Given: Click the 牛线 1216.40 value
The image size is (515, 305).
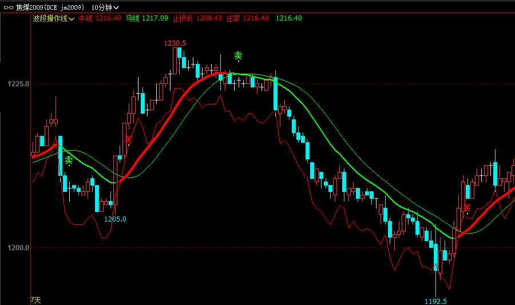Looking at the screenshot, I should tap(100, 18).
